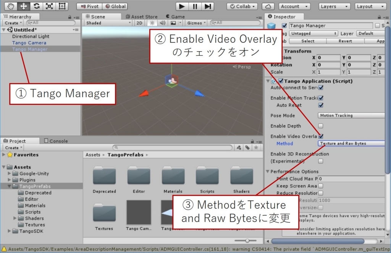
Task: Enable 3D Reconstruction checkbox
Action: (x=321, y=161)
